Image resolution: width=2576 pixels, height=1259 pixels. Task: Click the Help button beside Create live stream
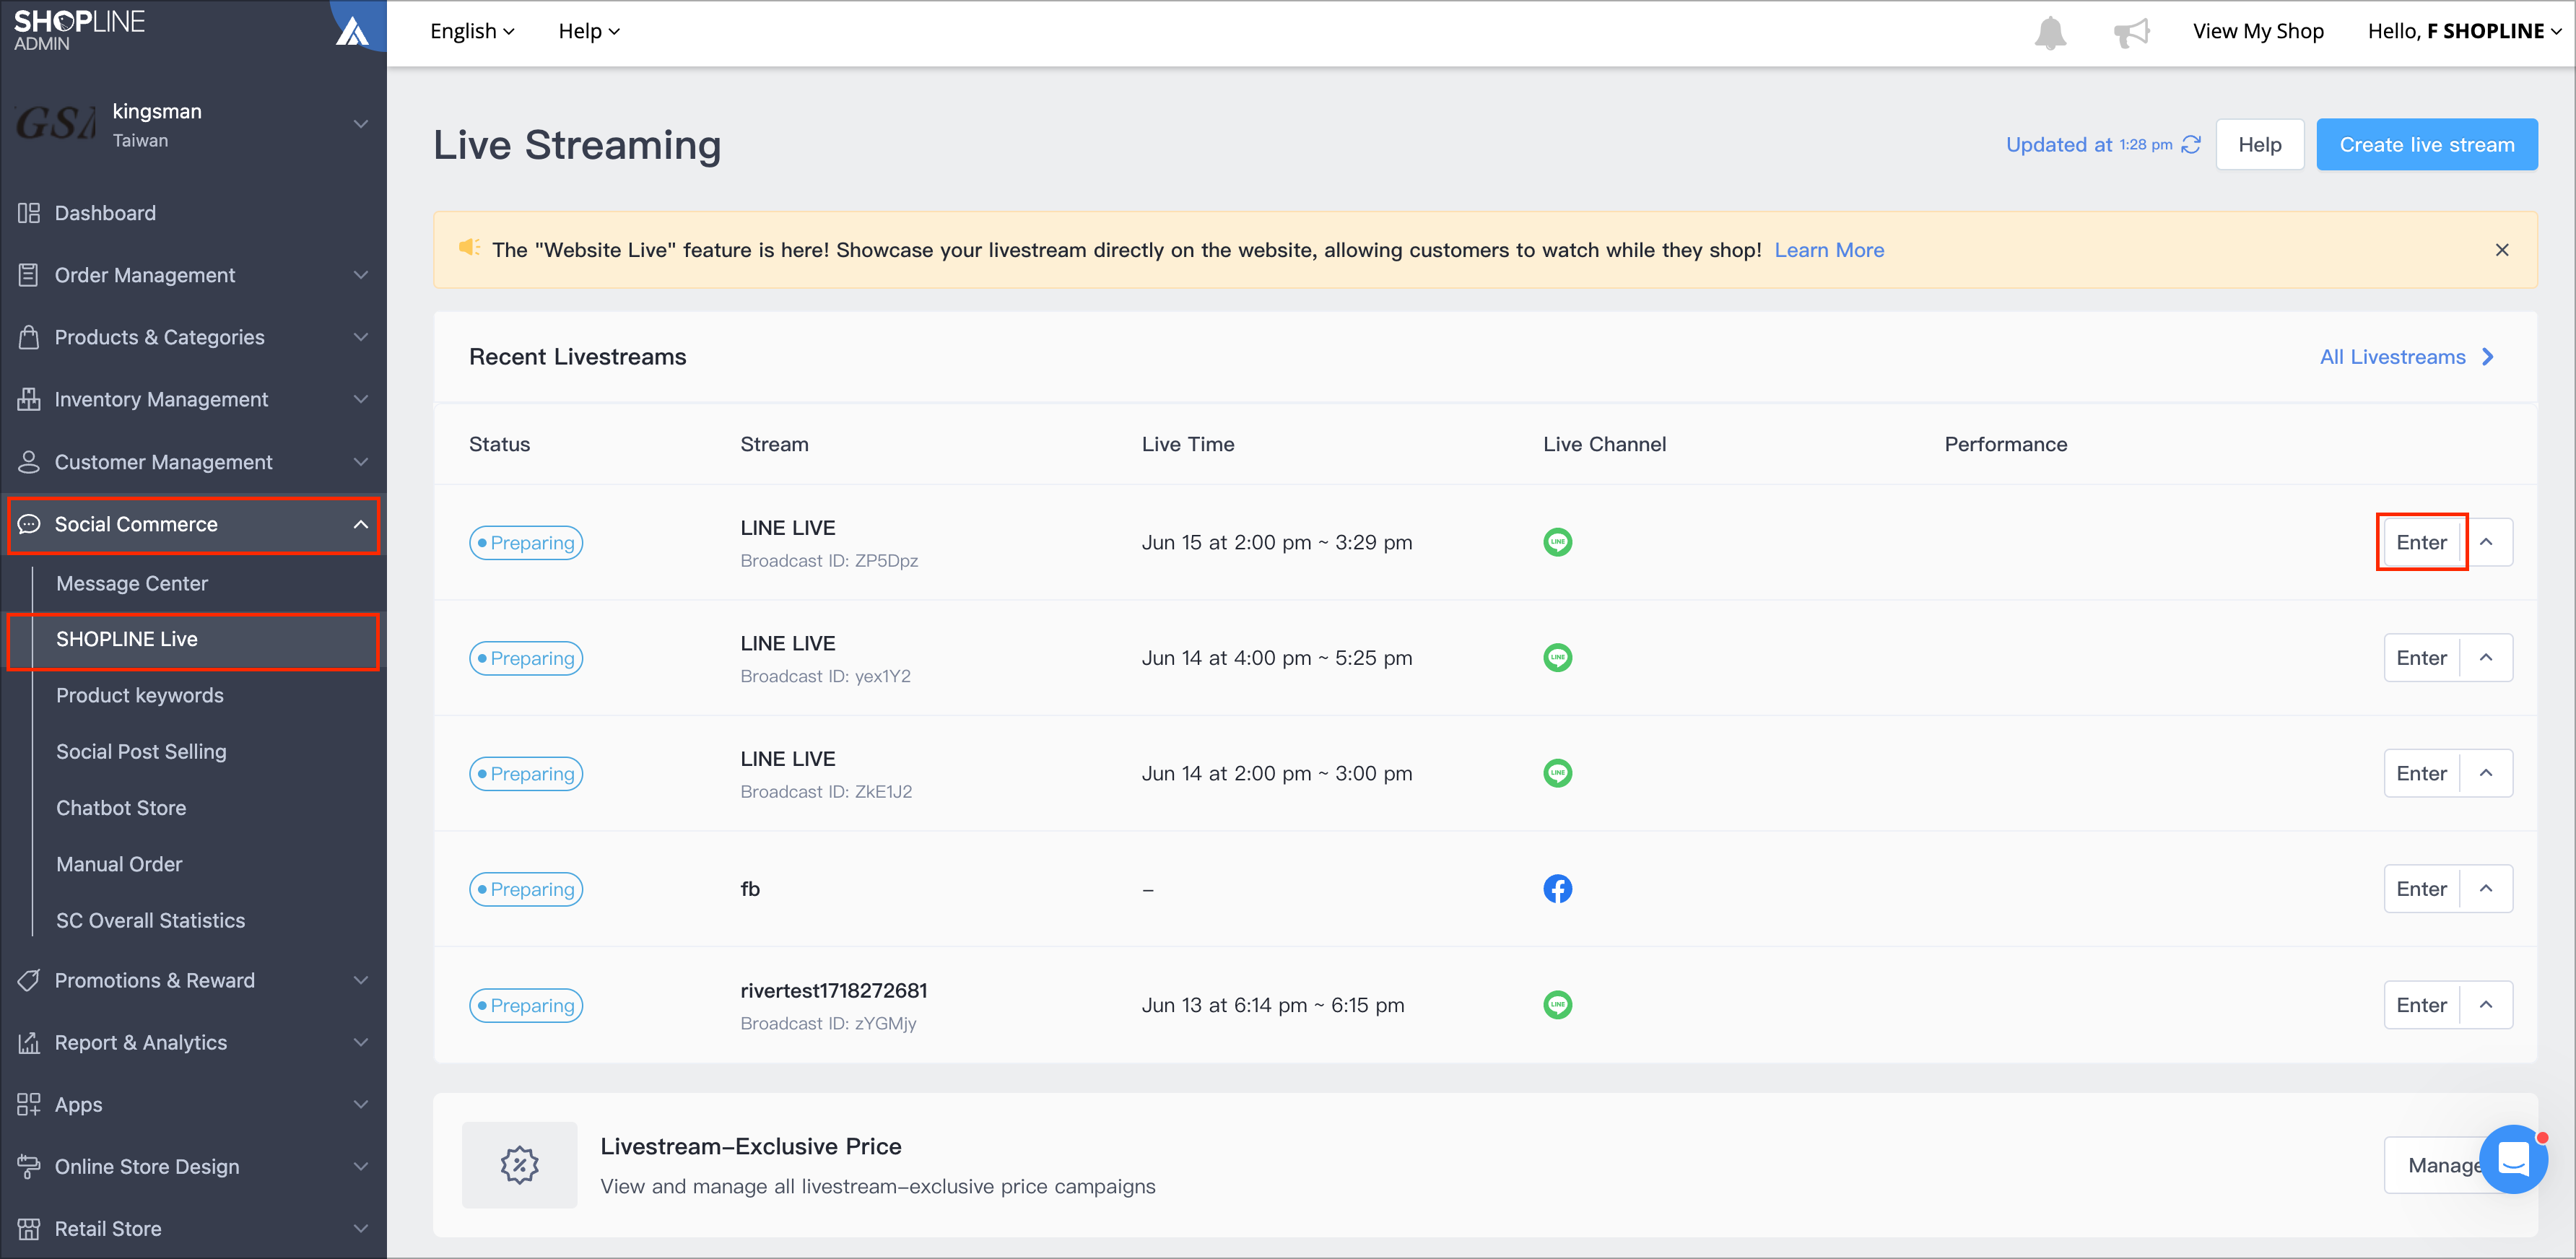[x=2259, y=145]
